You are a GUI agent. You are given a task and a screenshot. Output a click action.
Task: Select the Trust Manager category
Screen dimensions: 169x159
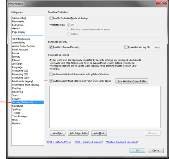pos(20,116)
